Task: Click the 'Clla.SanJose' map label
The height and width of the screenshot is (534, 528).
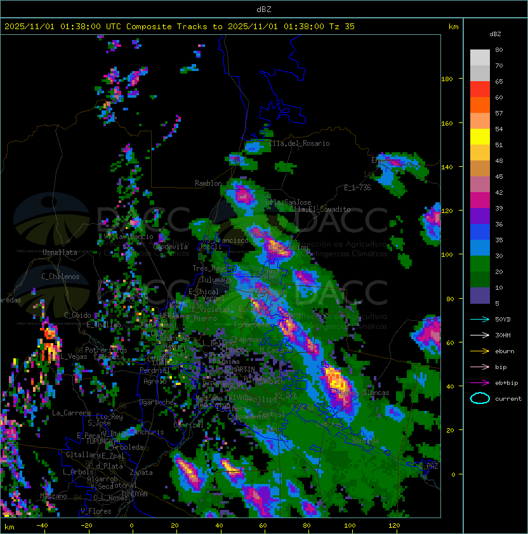Action: (x=288, y=202)
